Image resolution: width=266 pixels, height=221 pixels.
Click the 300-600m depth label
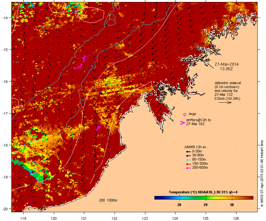point(200,168)
